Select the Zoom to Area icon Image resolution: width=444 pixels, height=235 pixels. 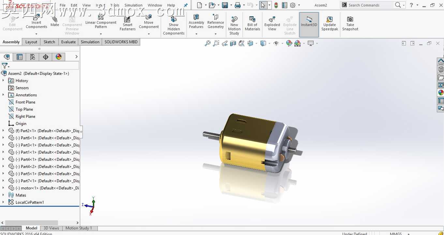coord(216,43)
